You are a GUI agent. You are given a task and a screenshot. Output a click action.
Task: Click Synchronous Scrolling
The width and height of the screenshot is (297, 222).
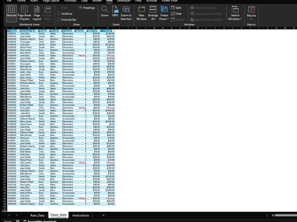point(206,14)
